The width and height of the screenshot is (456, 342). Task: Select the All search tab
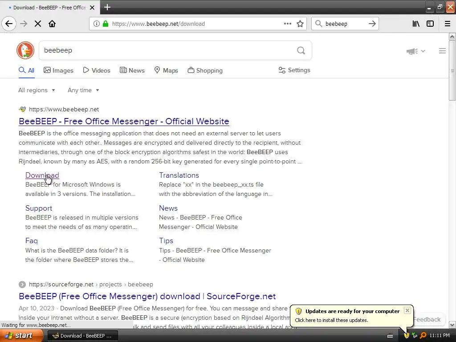click(x=26, y=70)
